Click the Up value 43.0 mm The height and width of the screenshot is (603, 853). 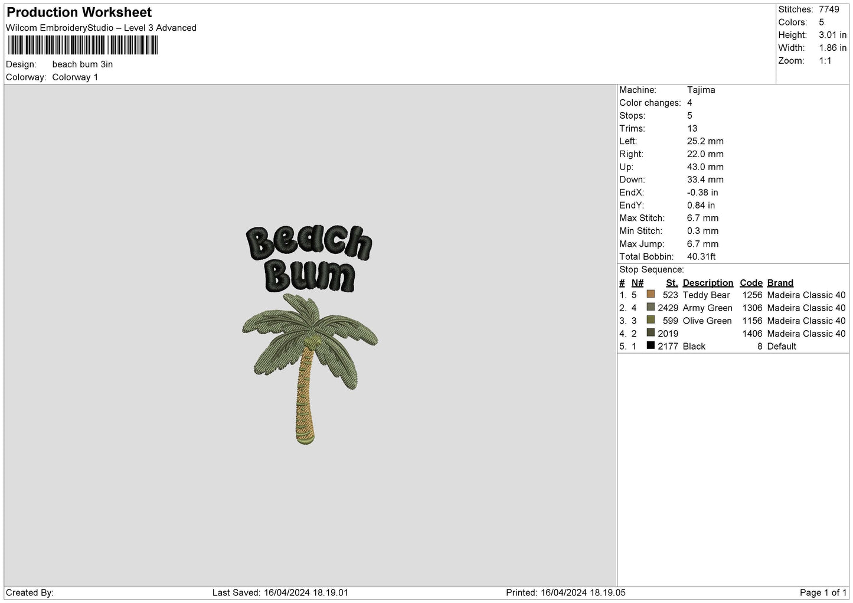(x=705, y=167)
